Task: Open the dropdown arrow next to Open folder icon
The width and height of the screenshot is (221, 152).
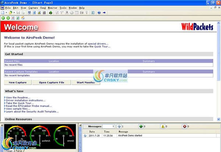Action: coord(14,13)
